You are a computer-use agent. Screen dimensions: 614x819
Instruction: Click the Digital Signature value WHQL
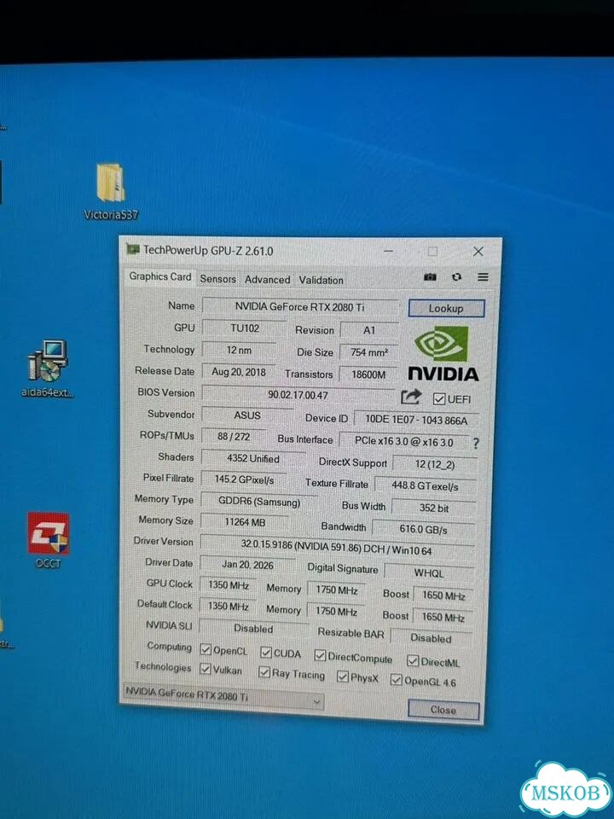click(429, 573)
